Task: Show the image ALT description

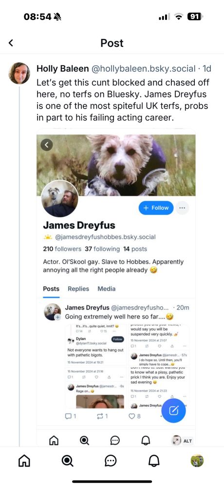Action: point(187,441)
